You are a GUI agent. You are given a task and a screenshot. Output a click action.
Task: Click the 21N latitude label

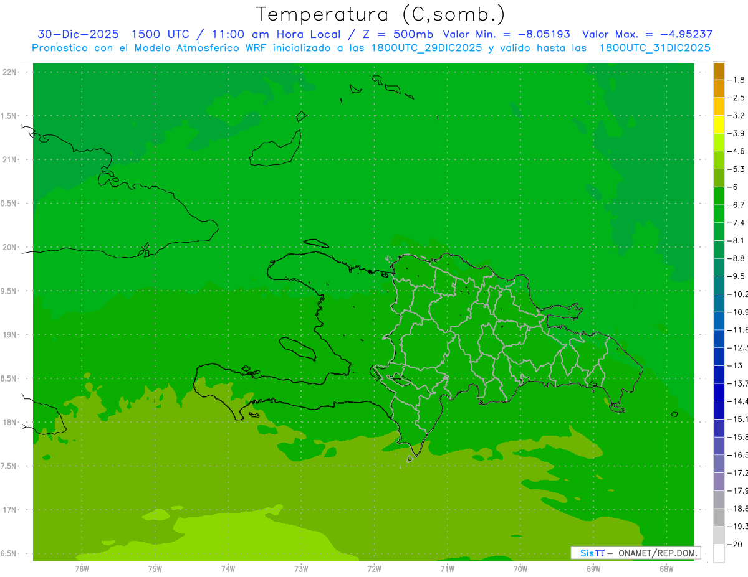pos(9,160)
